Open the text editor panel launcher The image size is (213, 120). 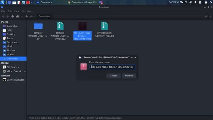(19, 2)
